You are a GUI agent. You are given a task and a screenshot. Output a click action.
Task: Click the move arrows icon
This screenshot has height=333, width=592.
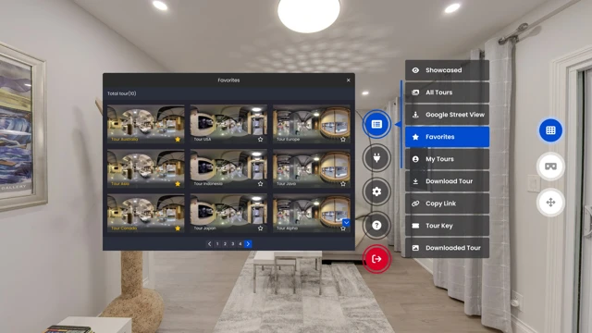(x=550, y=203)
